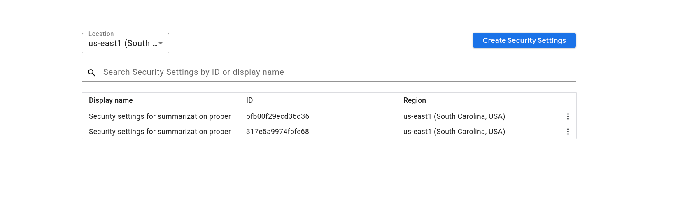The height and width of the screenshot is (211, 694).
Task: Click the ID column header
Action: [249, 100]
